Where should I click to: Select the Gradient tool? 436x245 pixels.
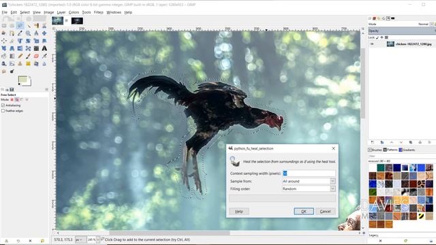pyautogui.click(x=12, y=56)
